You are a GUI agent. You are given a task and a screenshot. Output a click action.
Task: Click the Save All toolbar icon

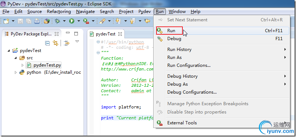tap(28, 21)
